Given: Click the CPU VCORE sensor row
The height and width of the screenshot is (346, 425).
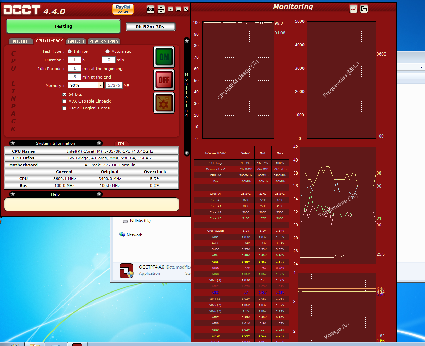Looking at the screenshot, I should (x=241, y=231).
